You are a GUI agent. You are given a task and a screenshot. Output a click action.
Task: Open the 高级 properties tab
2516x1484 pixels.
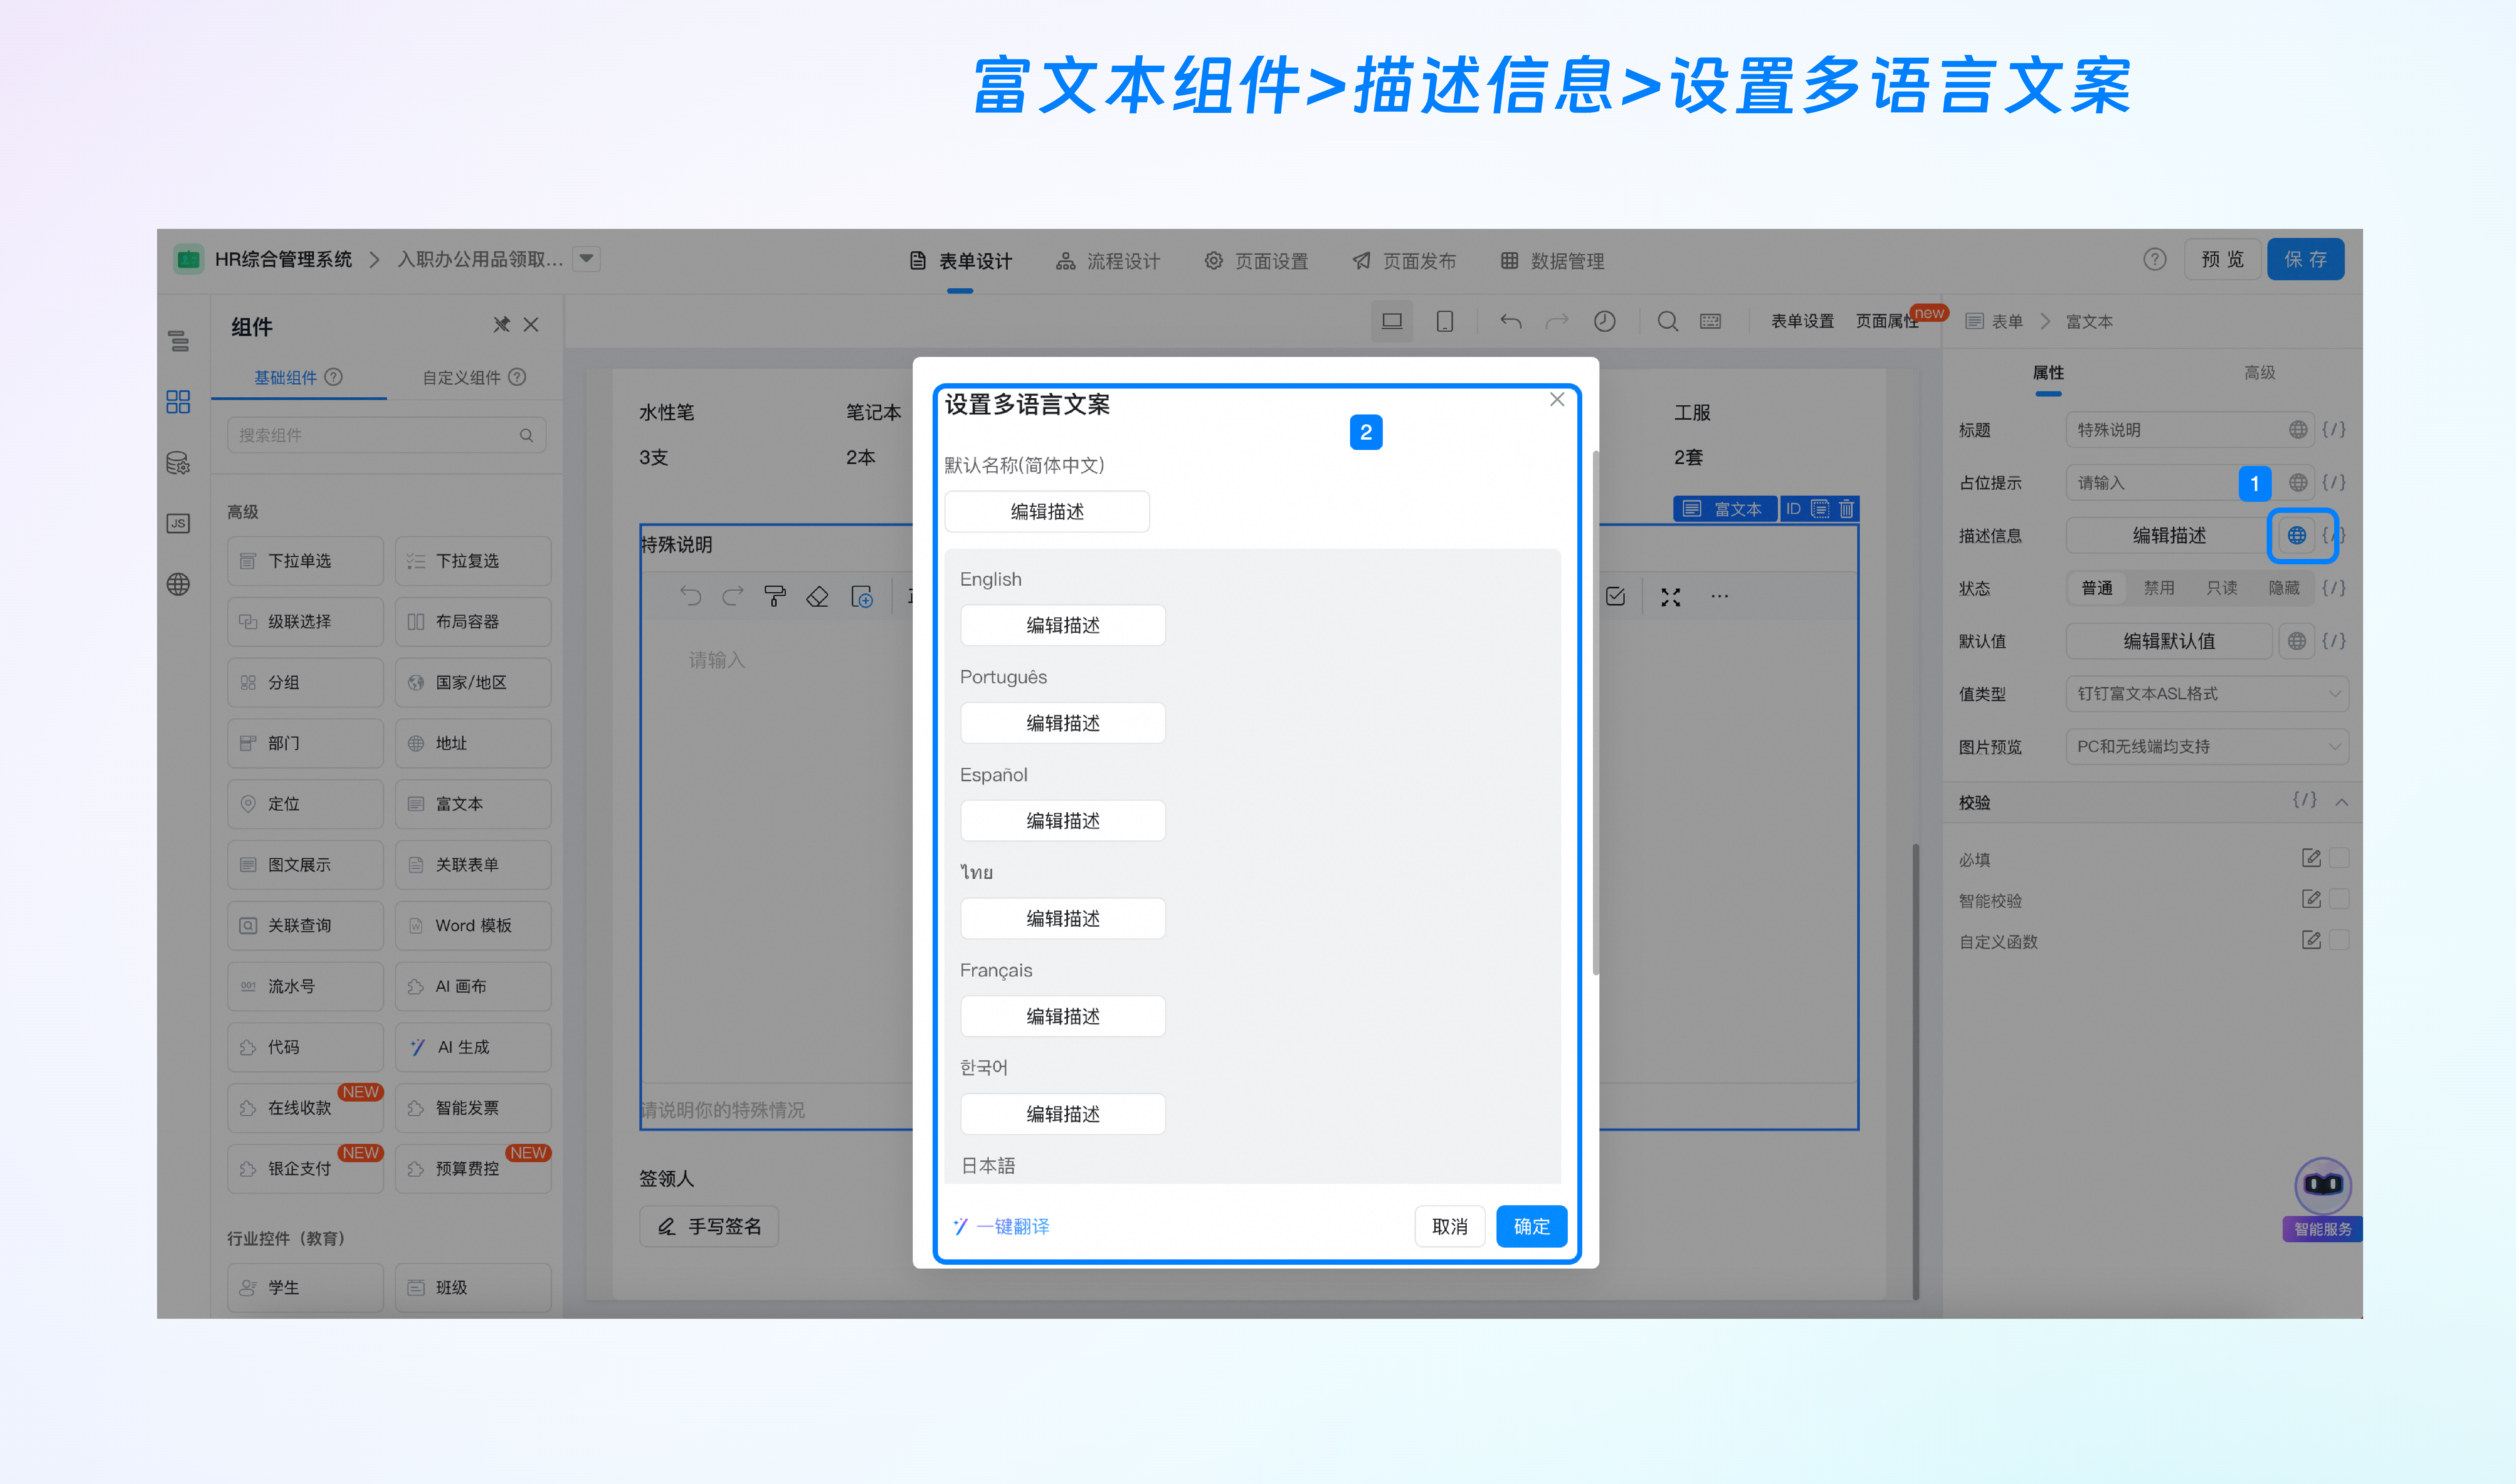pyautogui.click(x=2260, y=373)
